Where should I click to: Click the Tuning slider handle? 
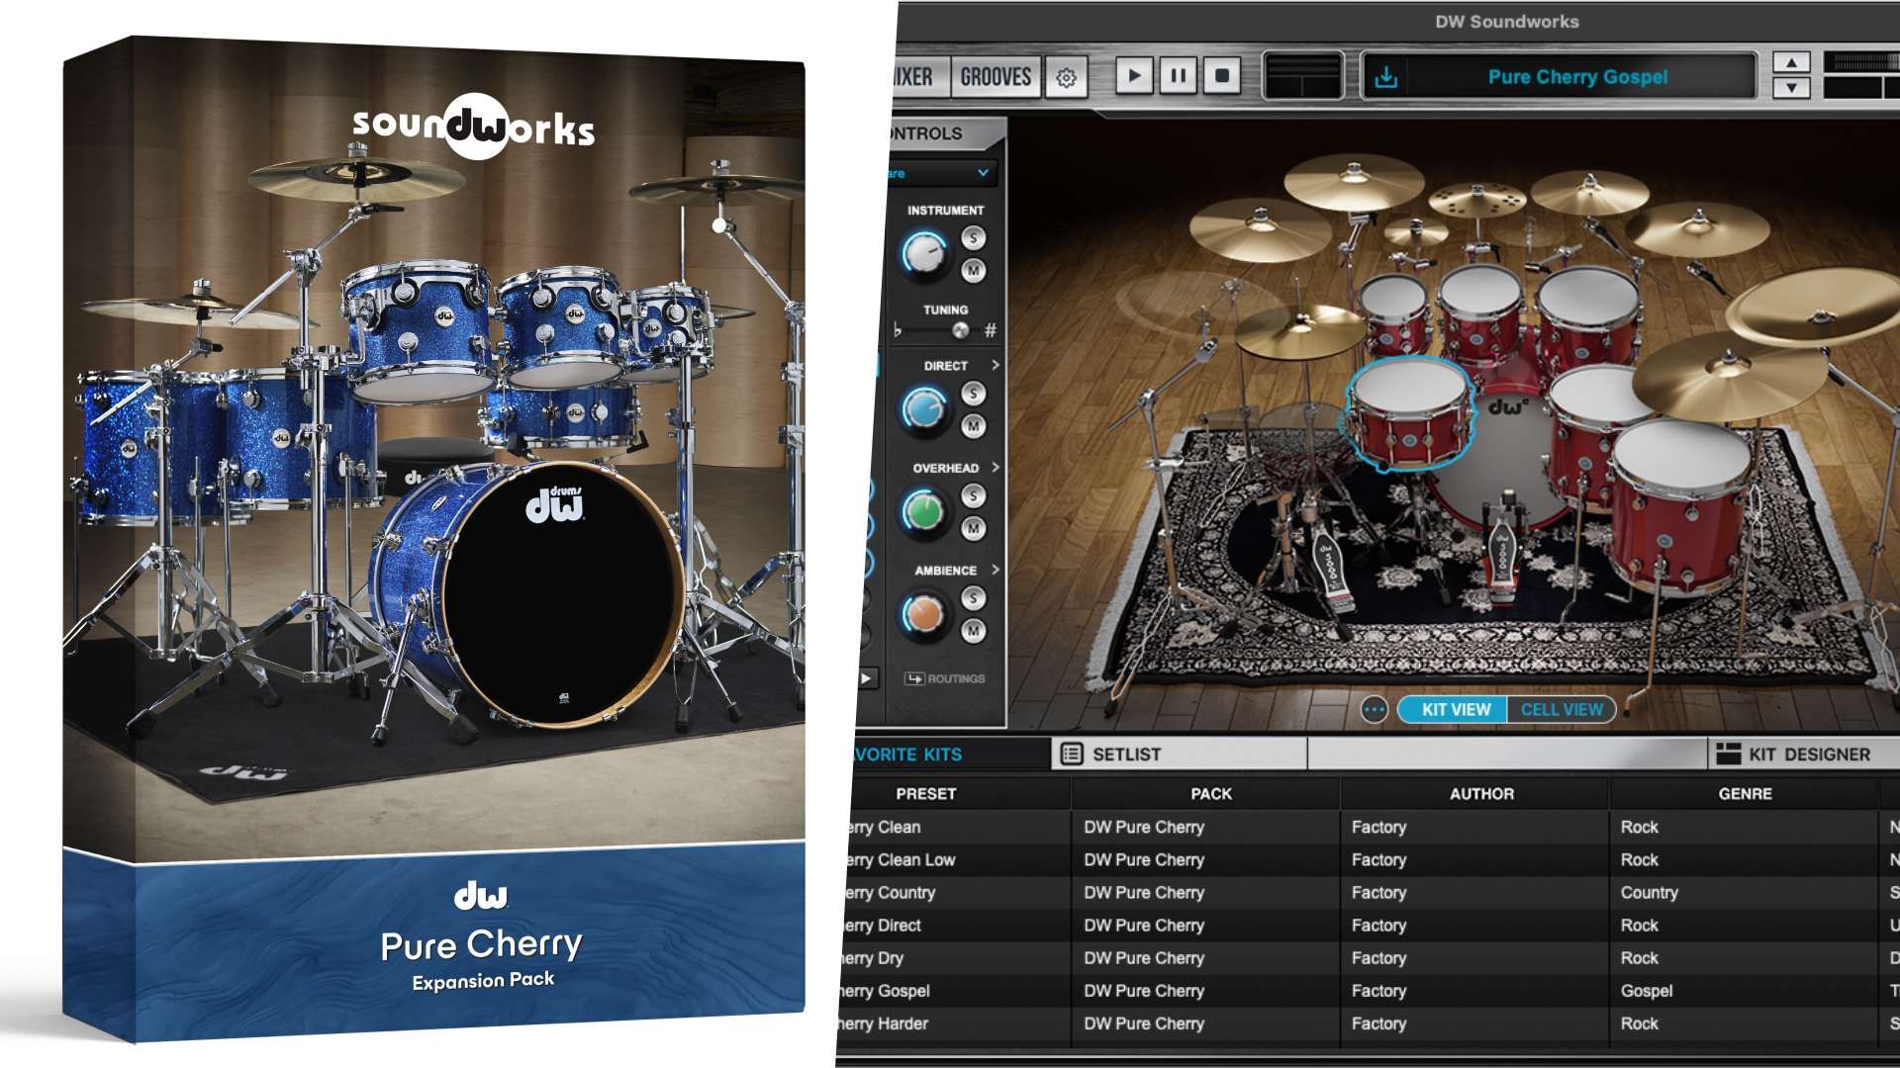(959, 330)
